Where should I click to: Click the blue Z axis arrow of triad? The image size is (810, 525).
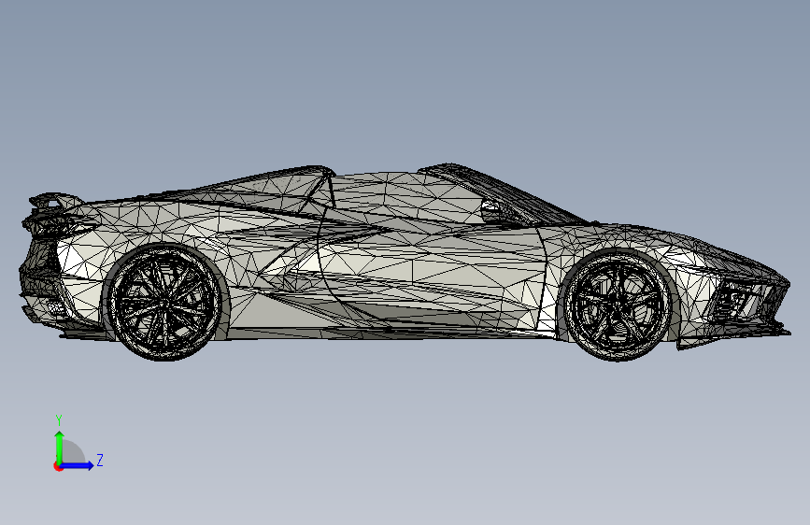pyautogui.click(x=77, y=465)
